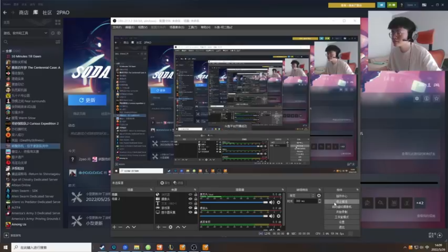
Task: Toggle visibility of the display capture source
Action: click(x=190, y=212)
